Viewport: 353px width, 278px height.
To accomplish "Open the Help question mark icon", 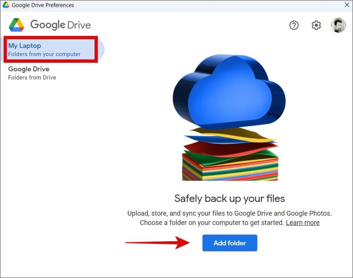I will pyautogui.click(x=294, y=25).
